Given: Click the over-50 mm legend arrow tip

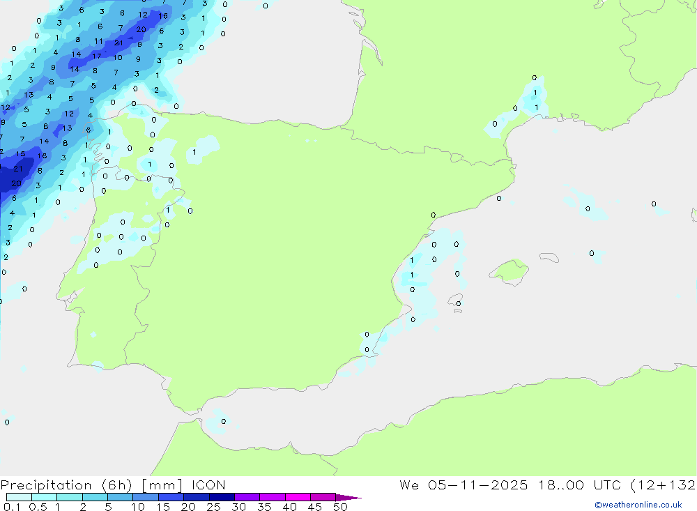Looking at the screenshot, I should [x=348, y=497].
